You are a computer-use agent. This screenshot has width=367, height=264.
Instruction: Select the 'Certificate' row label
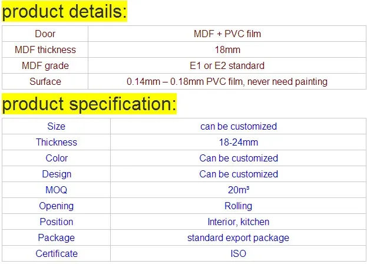pyautogui.click(x=56, y=253)
